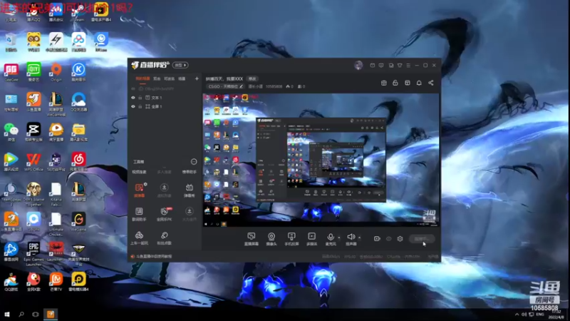Click the padlock icon left of the bell
570x321 pixels.
pyautogui.click(x=395, y=83)
